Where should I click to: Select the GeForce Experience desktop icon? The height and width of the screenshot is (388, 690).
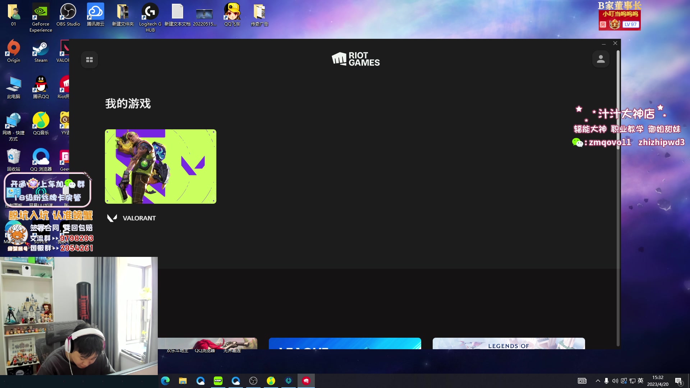click(41, 17)
